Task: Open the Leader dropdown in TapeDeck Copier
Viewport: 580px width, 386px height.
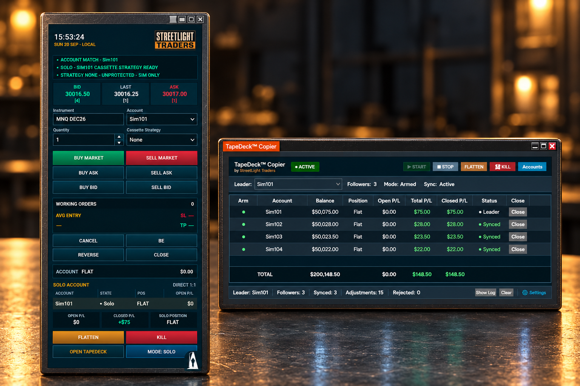Action: (x=298, y=184)
